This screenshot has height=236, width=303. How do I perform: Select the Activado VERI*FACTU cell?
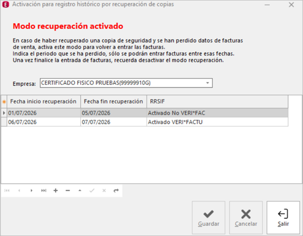217,122
